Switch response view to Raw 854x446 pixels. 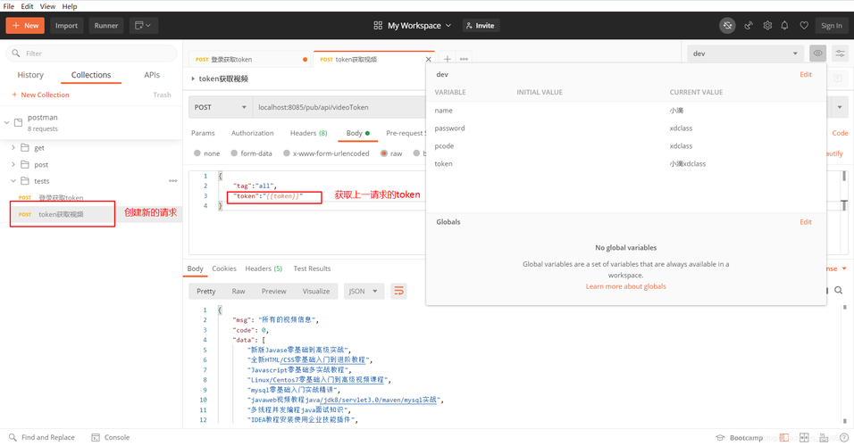pos(239,291)
